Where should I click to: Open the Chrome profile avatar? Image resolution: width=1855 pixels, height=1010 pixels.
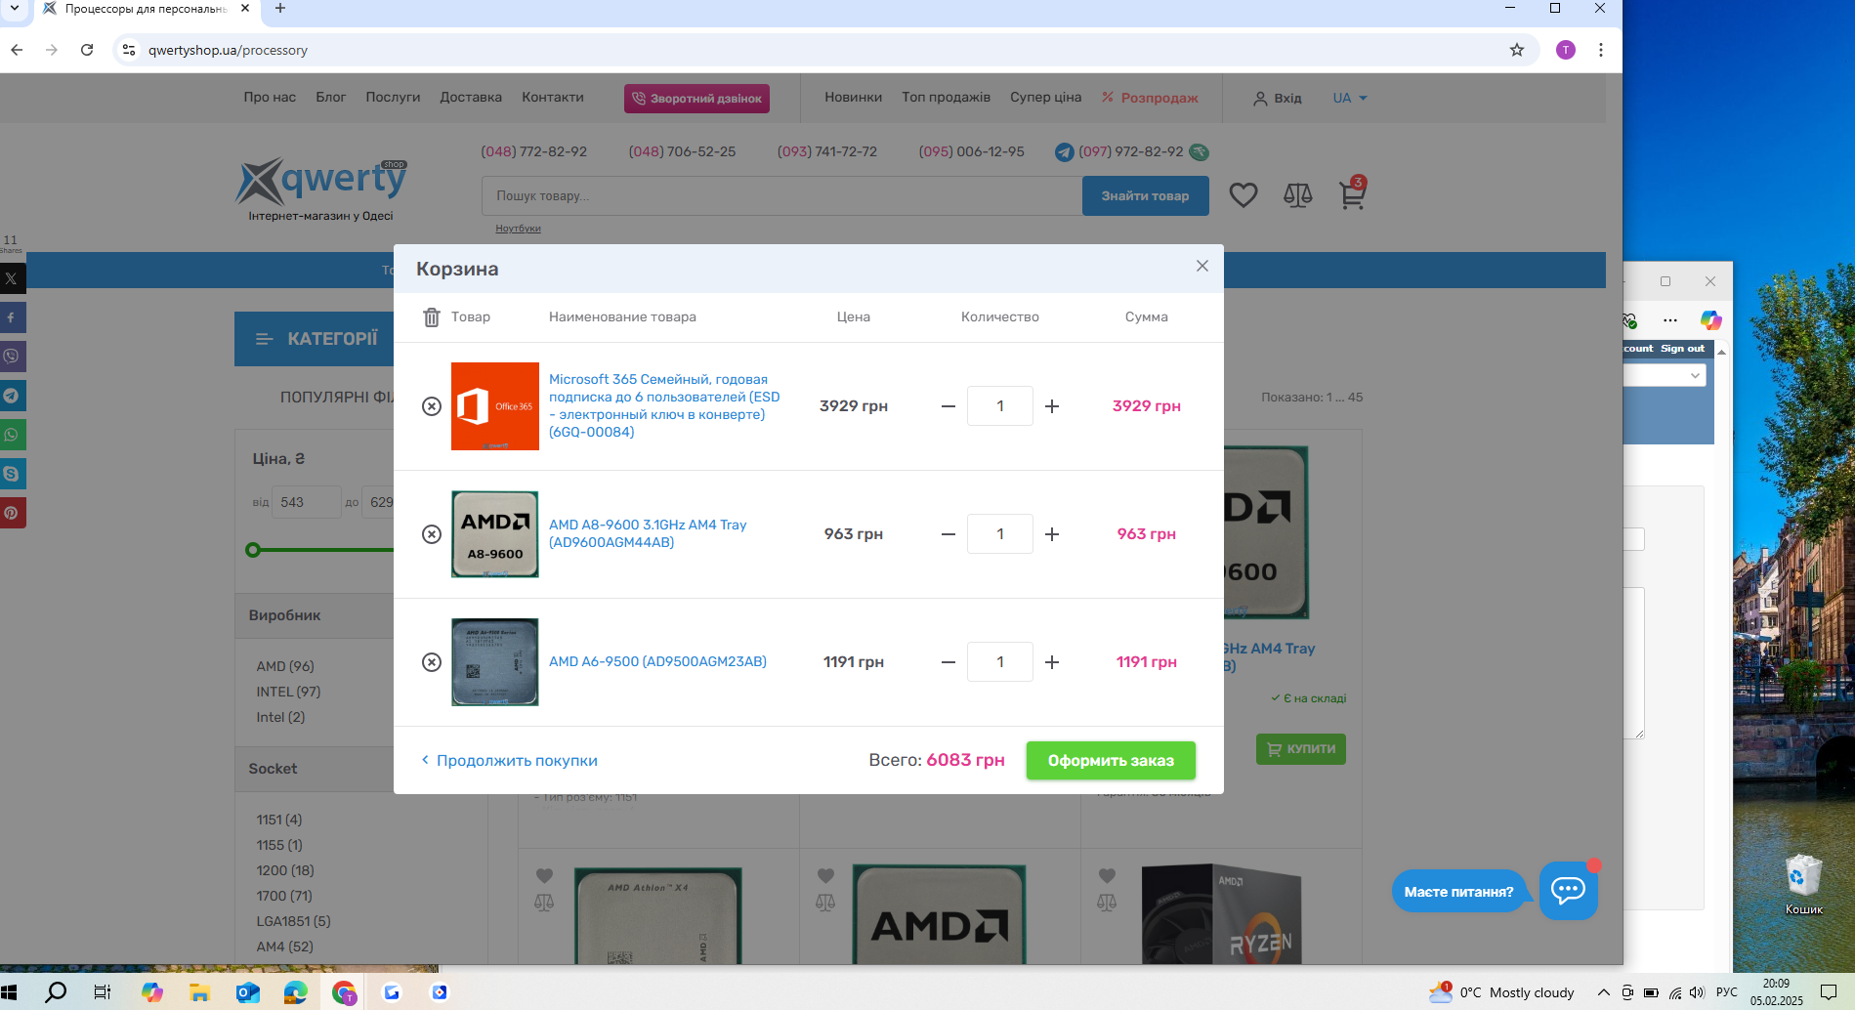(1566, 50)
